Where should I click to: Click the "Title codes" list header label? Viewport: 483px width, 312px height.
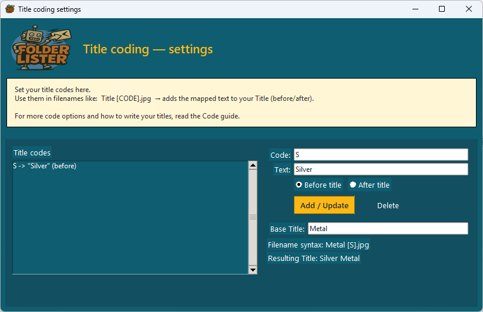pyautogui.click(x=32, y=153)
